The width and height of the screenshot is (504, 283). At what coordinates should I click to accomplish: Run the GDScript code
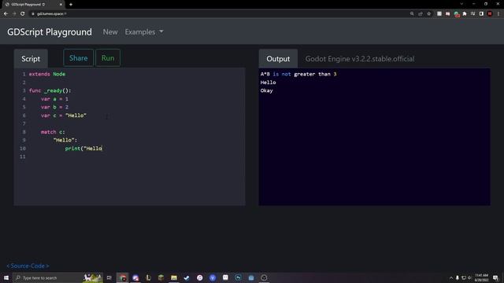pyautogui.click(x=108, y=58)
